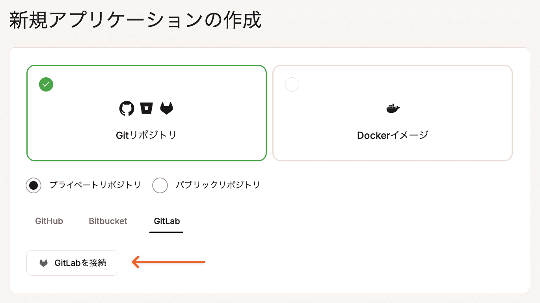Click the GitHub octocat icon above Gitリポジトリ
The height and width of the screenshot is (303, 540).
[127, 108]
